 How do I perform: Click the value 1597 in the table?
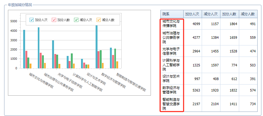(215, 65)
